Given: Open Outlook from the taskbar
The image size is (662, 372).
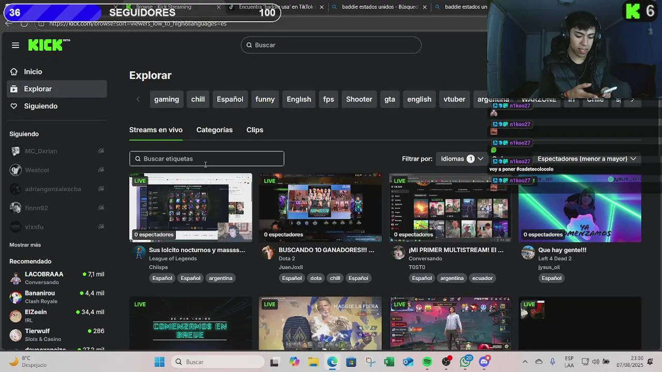Looking at the screenshot, I should pos(408,362).
